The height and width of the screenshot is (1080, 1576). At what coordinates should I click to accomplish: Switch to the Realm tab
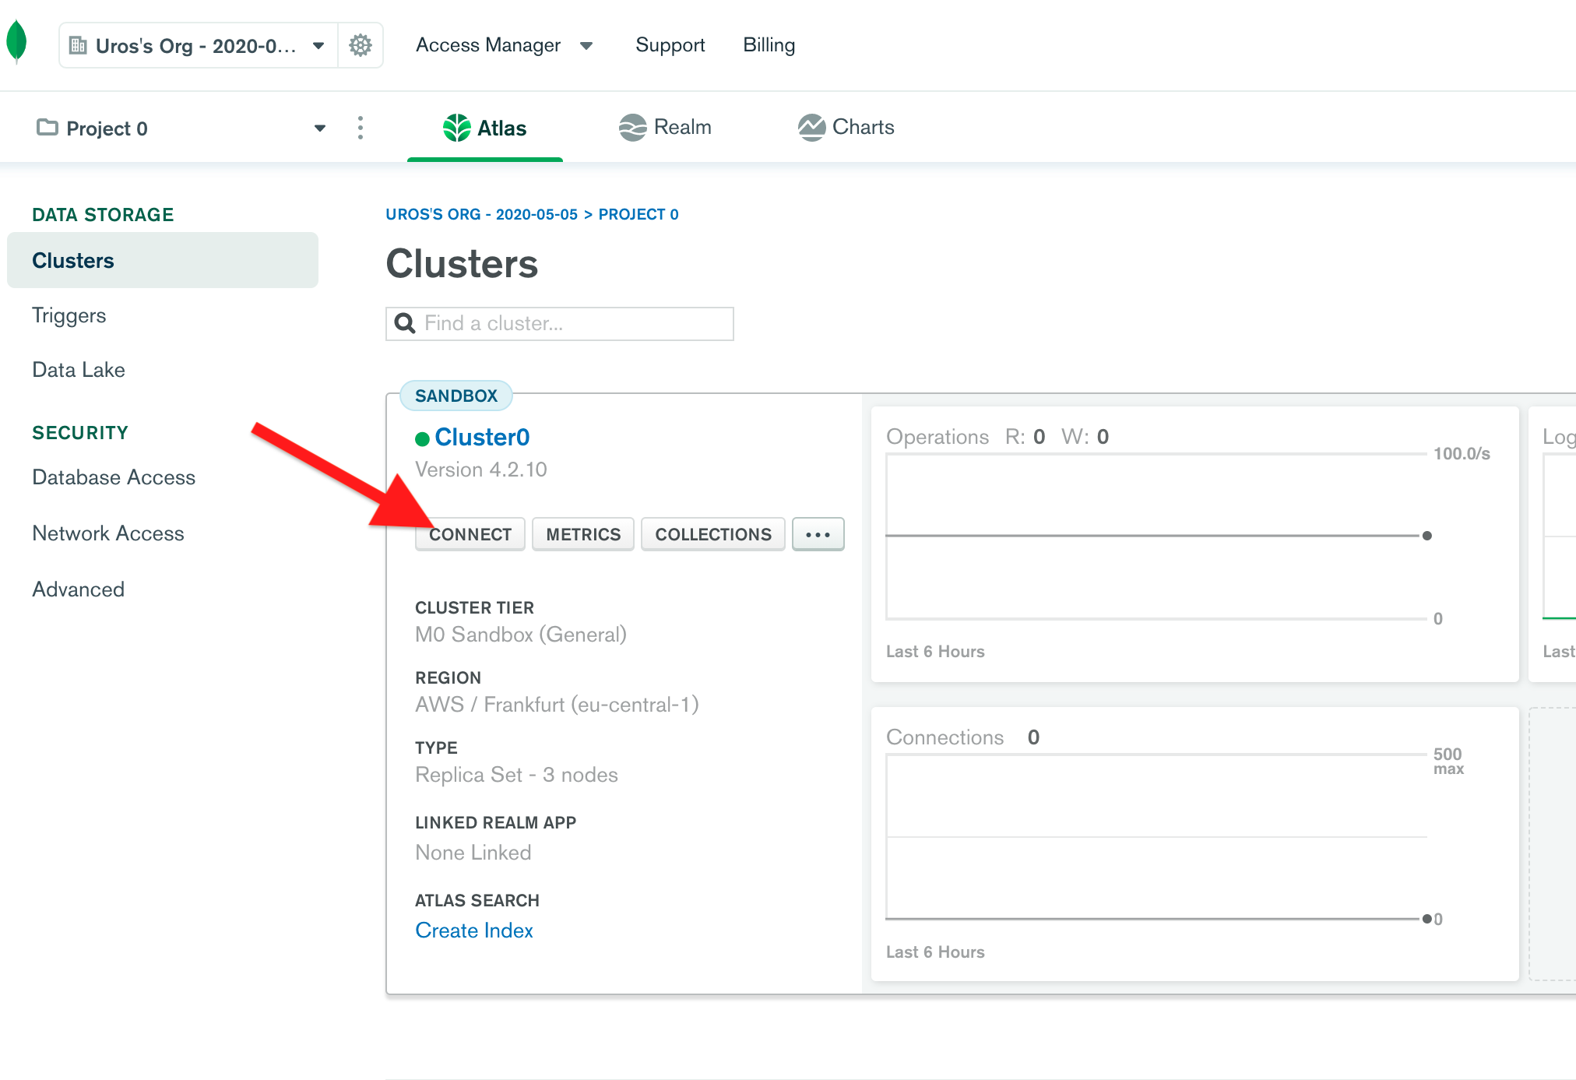(x=666, y=128)
